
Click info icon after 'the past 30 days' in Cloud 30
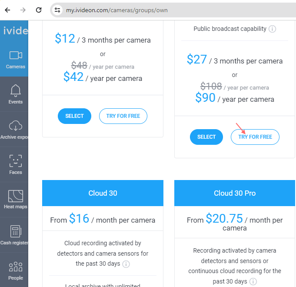tap(126, 264)
